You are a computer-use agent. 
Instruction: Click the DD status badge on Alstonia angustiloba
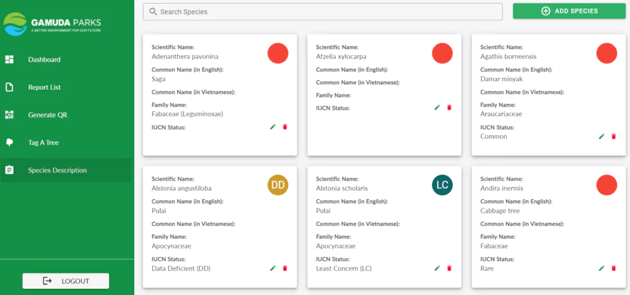coord(278,185)
